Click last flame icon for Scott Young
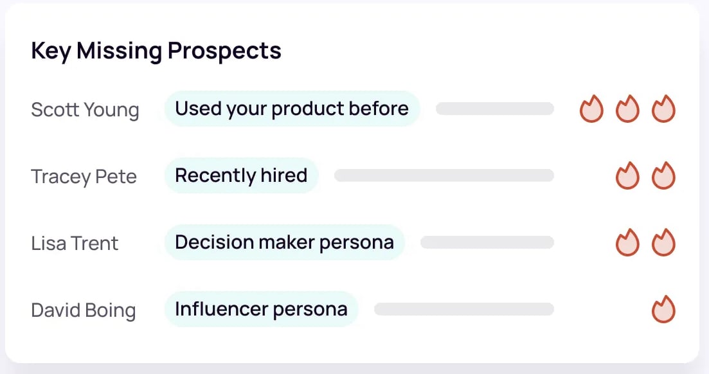The height and width of the screenshot is (374, 709). click(663, 109)
